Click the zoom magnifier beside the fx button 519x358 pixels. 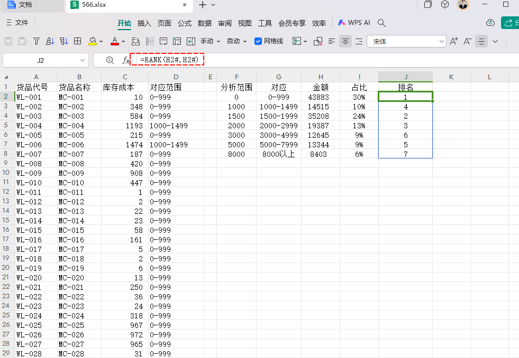[x=110, y=60]
